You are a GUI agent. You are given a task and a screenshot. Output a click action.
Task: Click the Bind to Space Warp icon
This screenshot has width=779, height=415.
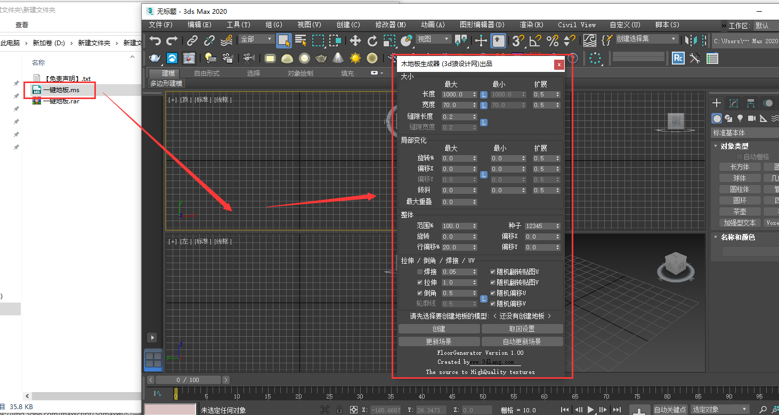(227, 40)
